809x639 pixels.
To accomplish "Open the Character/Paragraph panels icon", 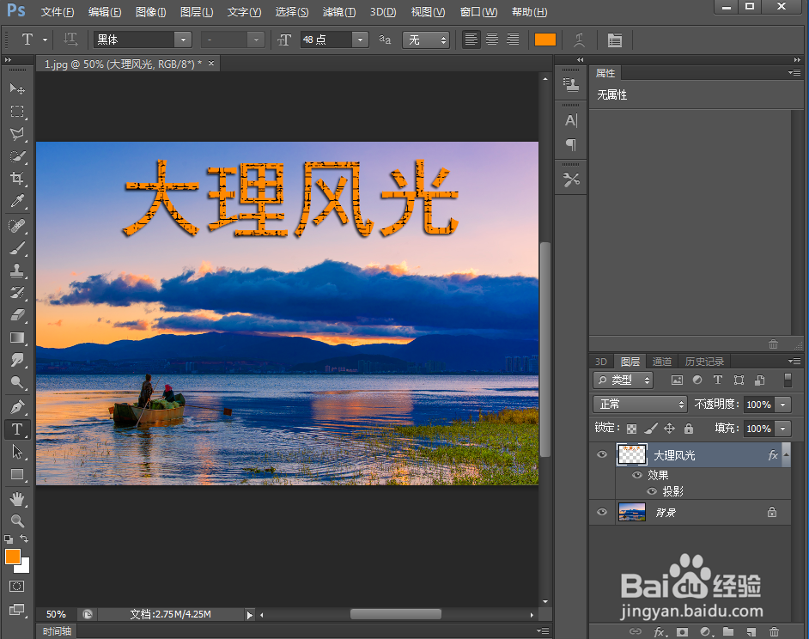I will pyautogui.click(x=615, y=40).
